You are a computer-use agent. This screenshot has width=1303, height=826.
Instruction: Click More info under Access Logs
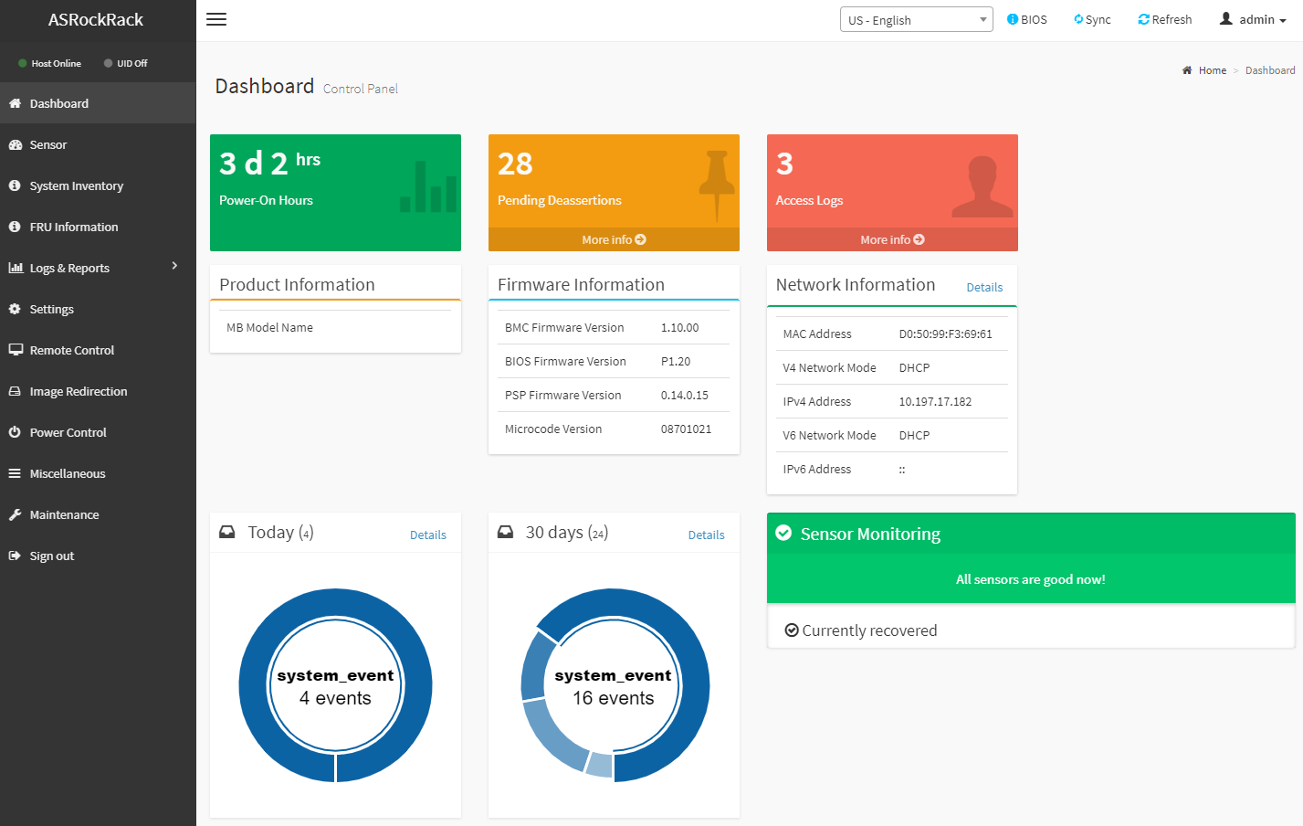[x=892, y=239]
